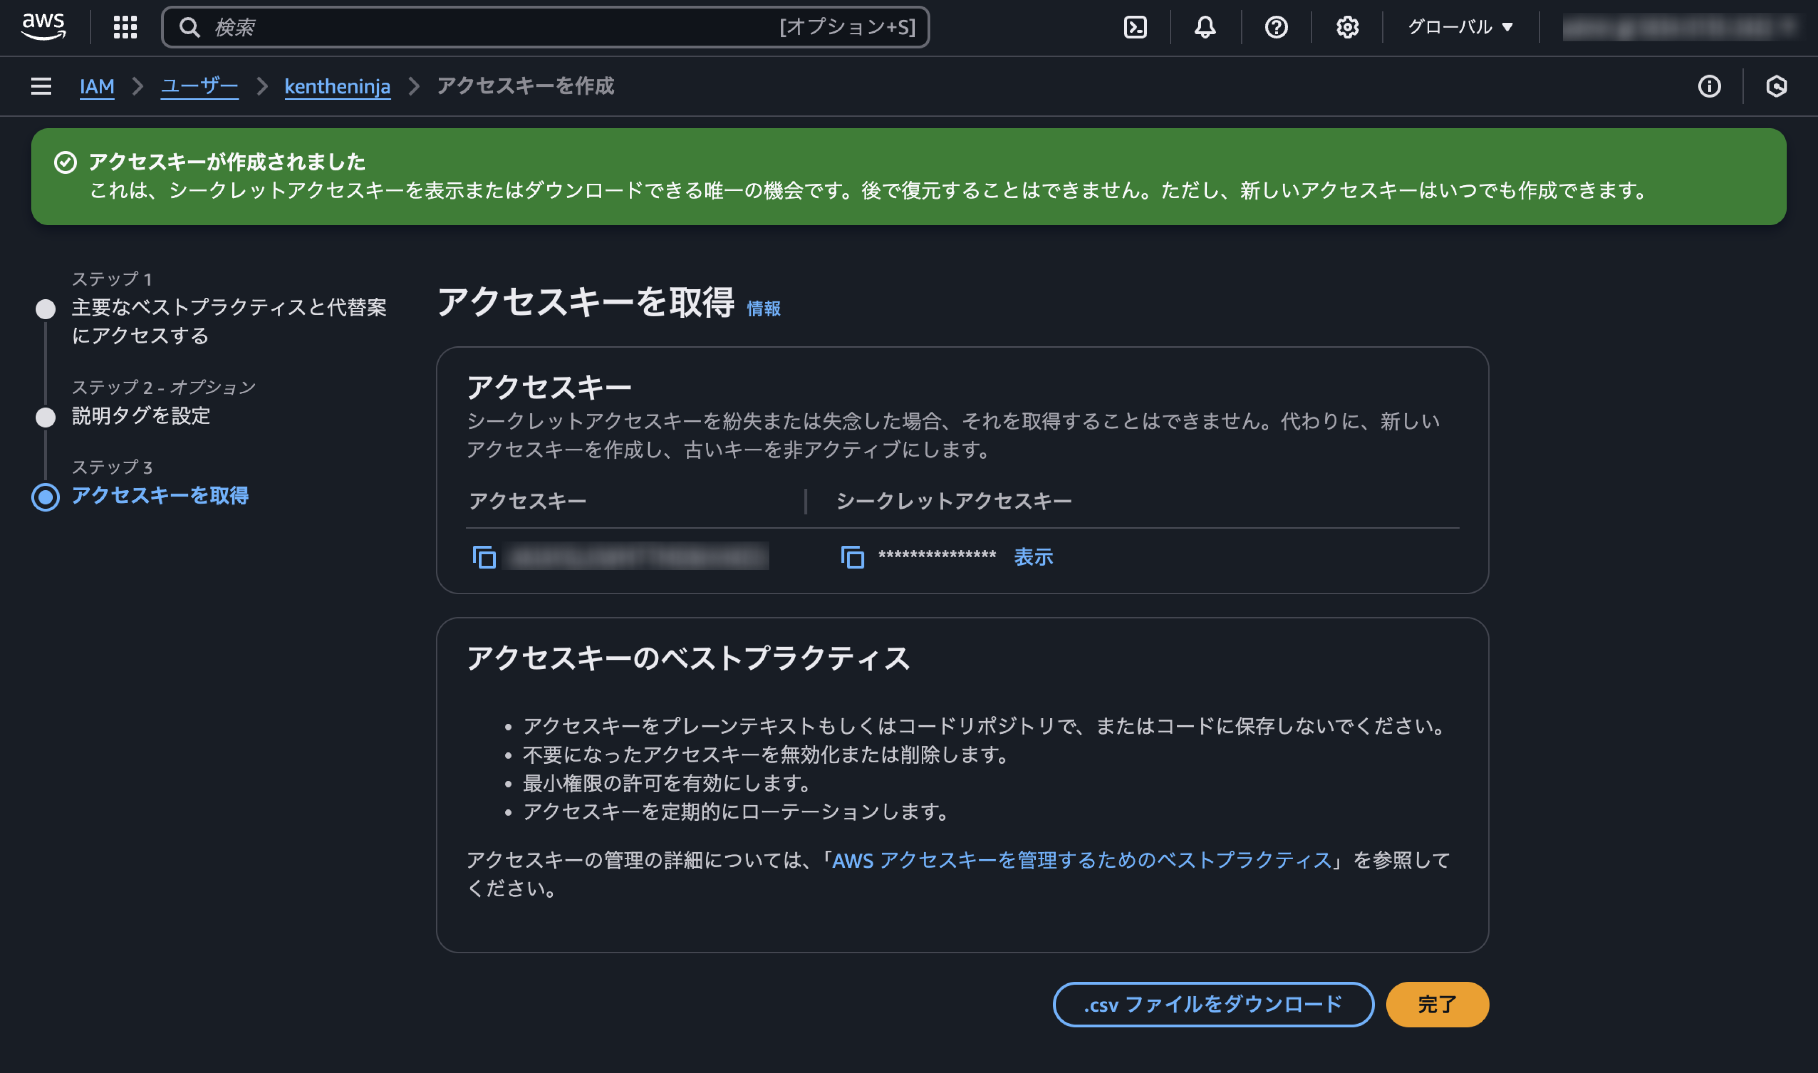The height and width of the screenshot is (1073, 1818).
Task: Open the グローバル region dropdown
Action: click(1459, 28)
